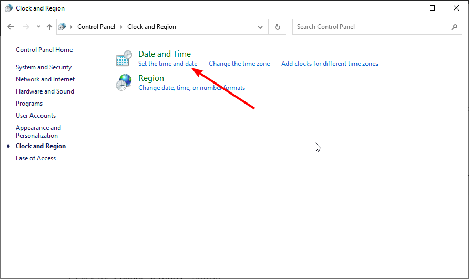This screenshot has height=279, width=469.
Task: Minimize the Clock and Region window
Action: [409, 8]
